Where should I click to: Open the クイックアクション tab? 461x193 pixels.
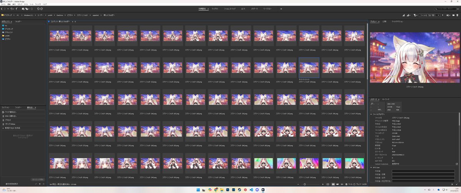398,22
